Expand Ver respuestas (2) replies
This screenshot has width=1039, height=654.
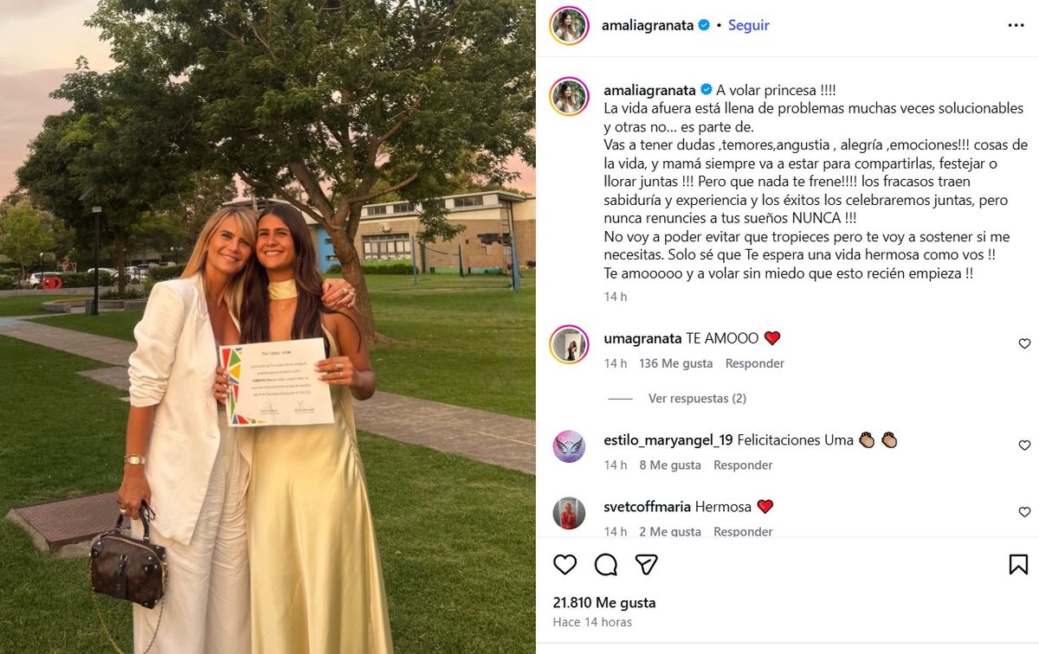pyautogui.click(x=697, y=399)
